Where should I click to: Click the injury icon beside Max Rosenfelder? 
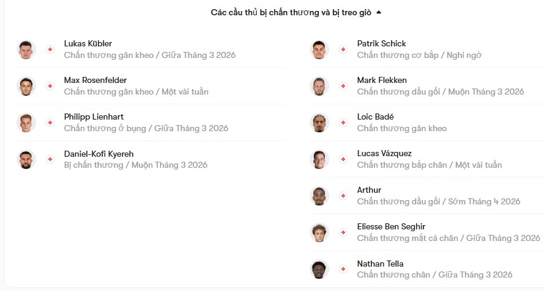(x=50, y=86)
